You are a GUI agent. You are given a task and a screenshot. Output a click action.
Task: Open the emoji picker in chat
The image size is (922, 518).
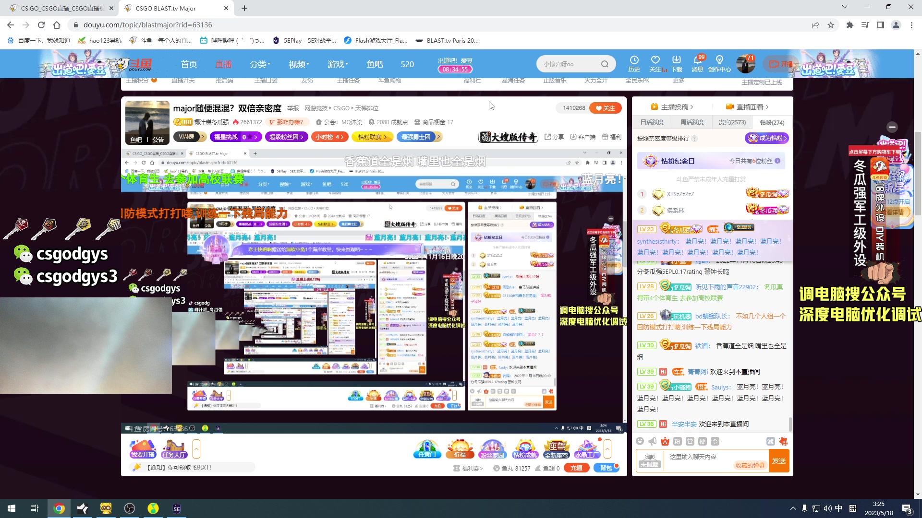(640, 441)
